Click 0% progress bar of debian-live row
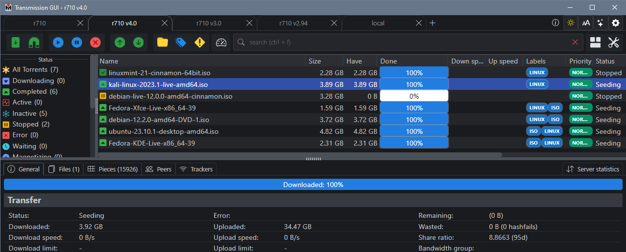Viewport: 626px width, 252px height. pos(414,96)
